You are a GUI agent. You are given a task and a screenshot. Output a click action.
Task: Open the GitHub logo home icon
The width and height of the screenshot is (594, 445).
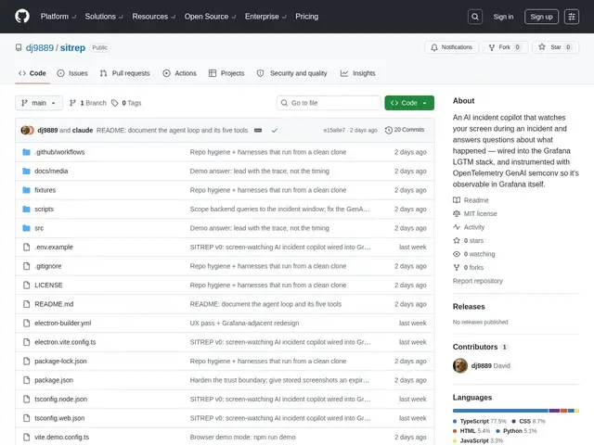[x=22, y=17]
